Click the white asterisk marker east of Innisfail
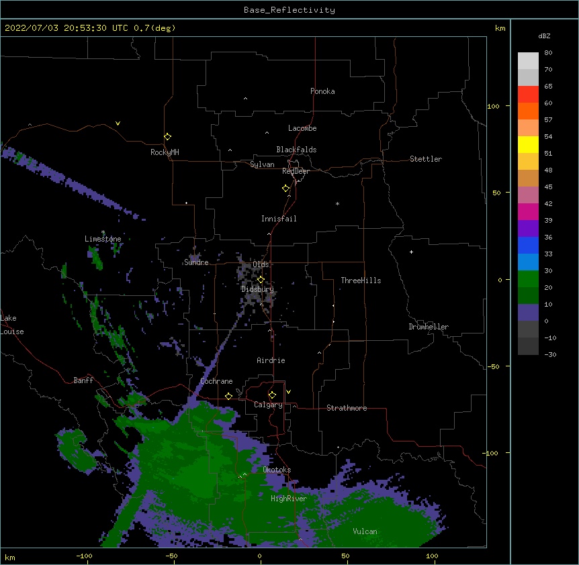This screenshot has height=565, width=579. point(337,203)
